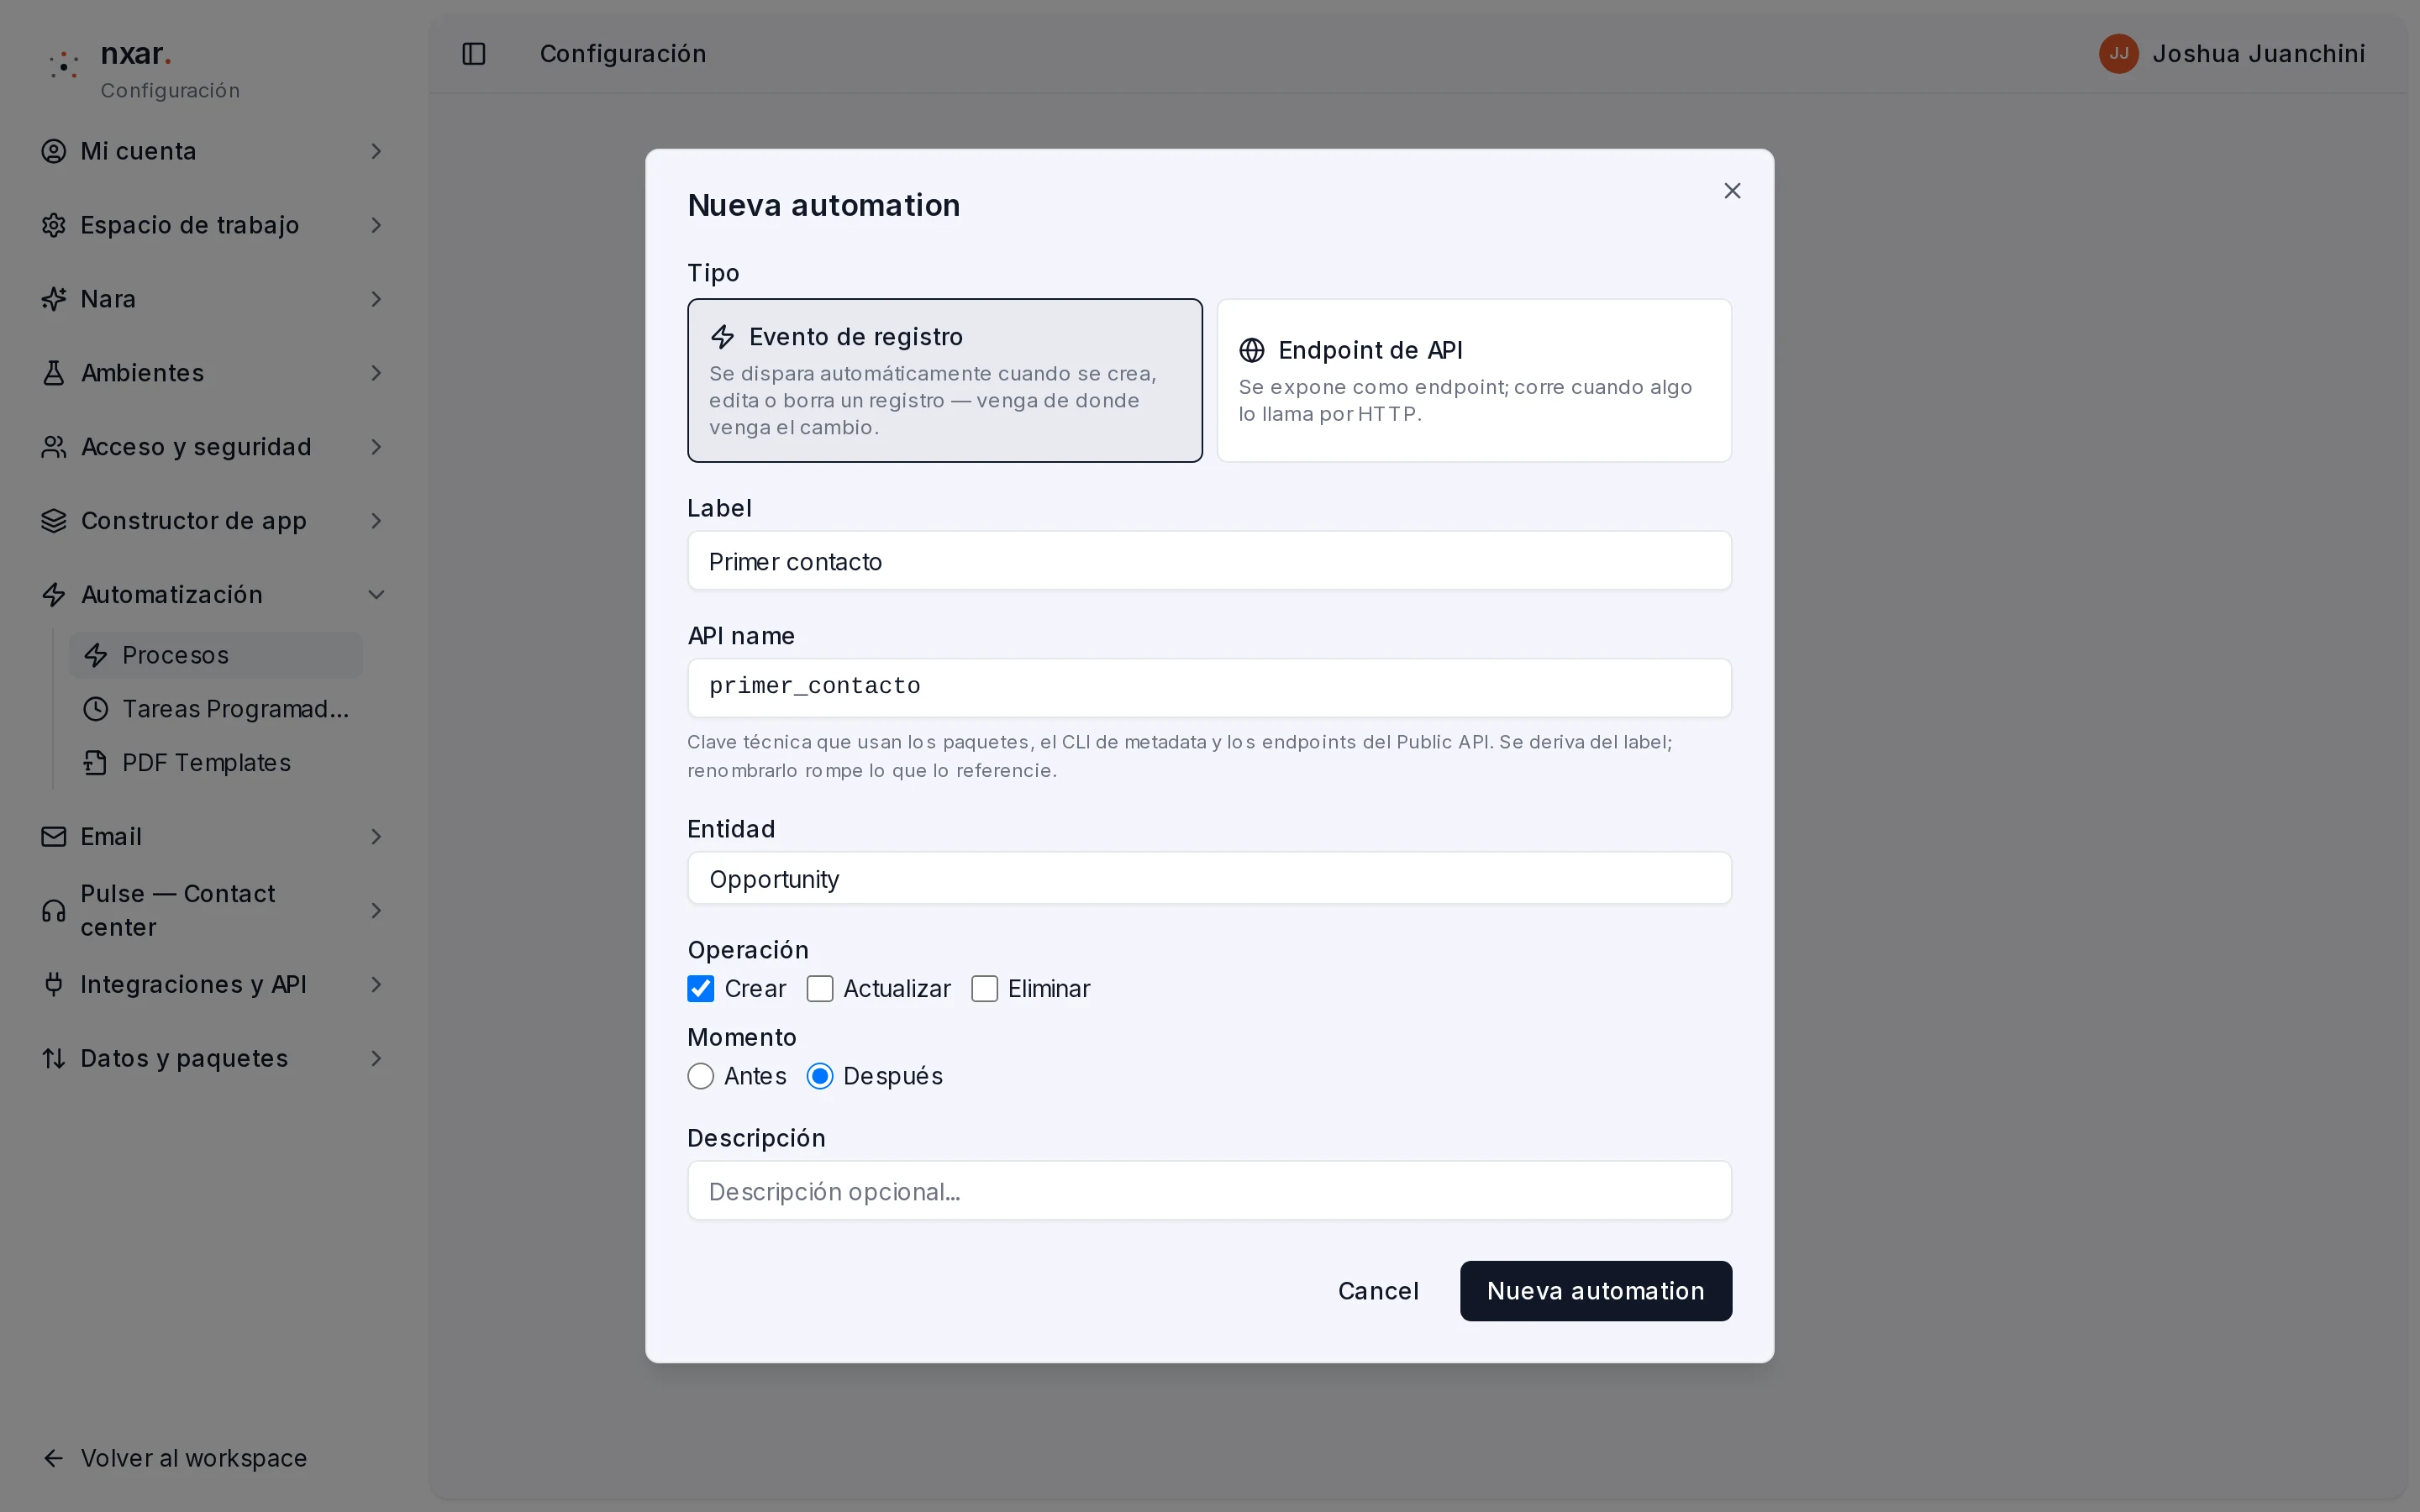Screen dimensions: 2420x1512
Task: Click the Configuración breadcrumb title
Action: click(x=623, y=54)
